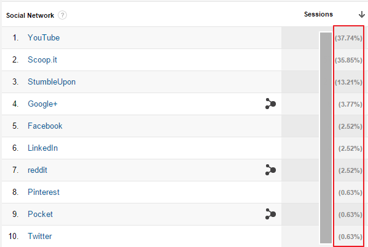View Twitter network details
Screen dimensions: 368x247
pos(40,236)
